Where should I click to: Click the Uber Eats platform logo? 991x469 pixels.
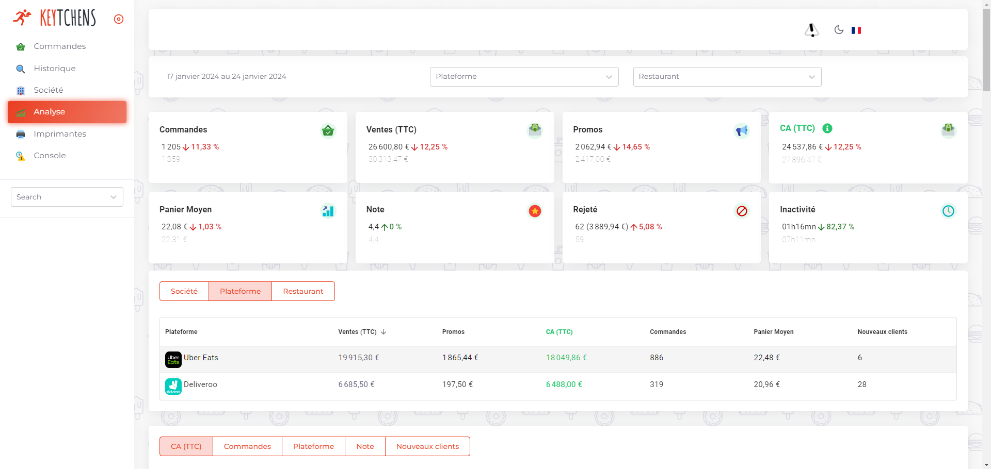(173, 359)
